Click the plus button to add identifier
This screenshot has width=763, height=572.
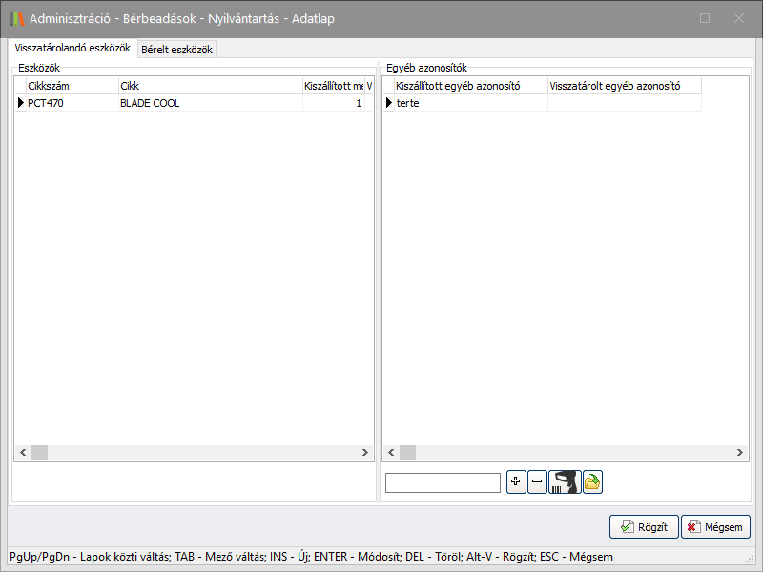(x=516, y=482)
